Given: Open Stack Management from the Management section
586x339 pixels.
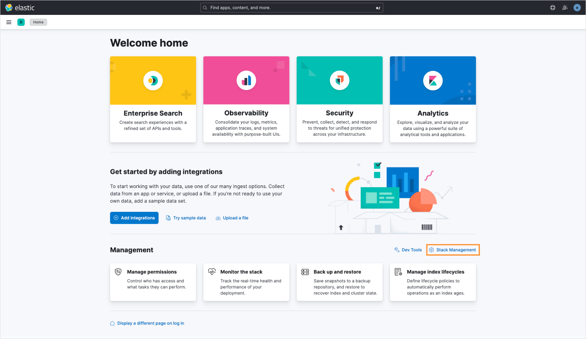Looking at the screenshot, I should click(x=456, y=250).
